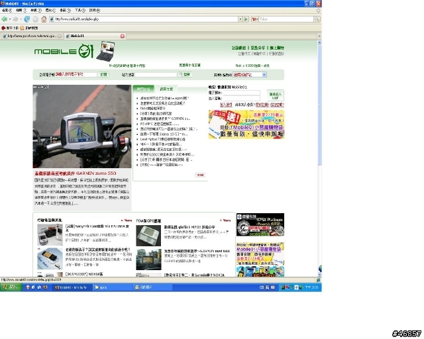Click the 訂閱 subscribe button
The image size is (424, 339).
(x=104, y=74)
